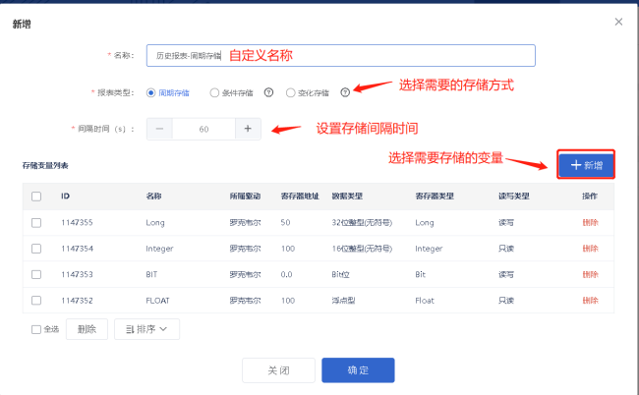Click the 删除 button below the table

(87, 329)
